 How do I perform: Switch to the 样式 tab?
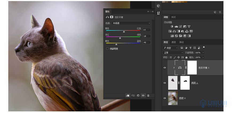pos(174,17)
